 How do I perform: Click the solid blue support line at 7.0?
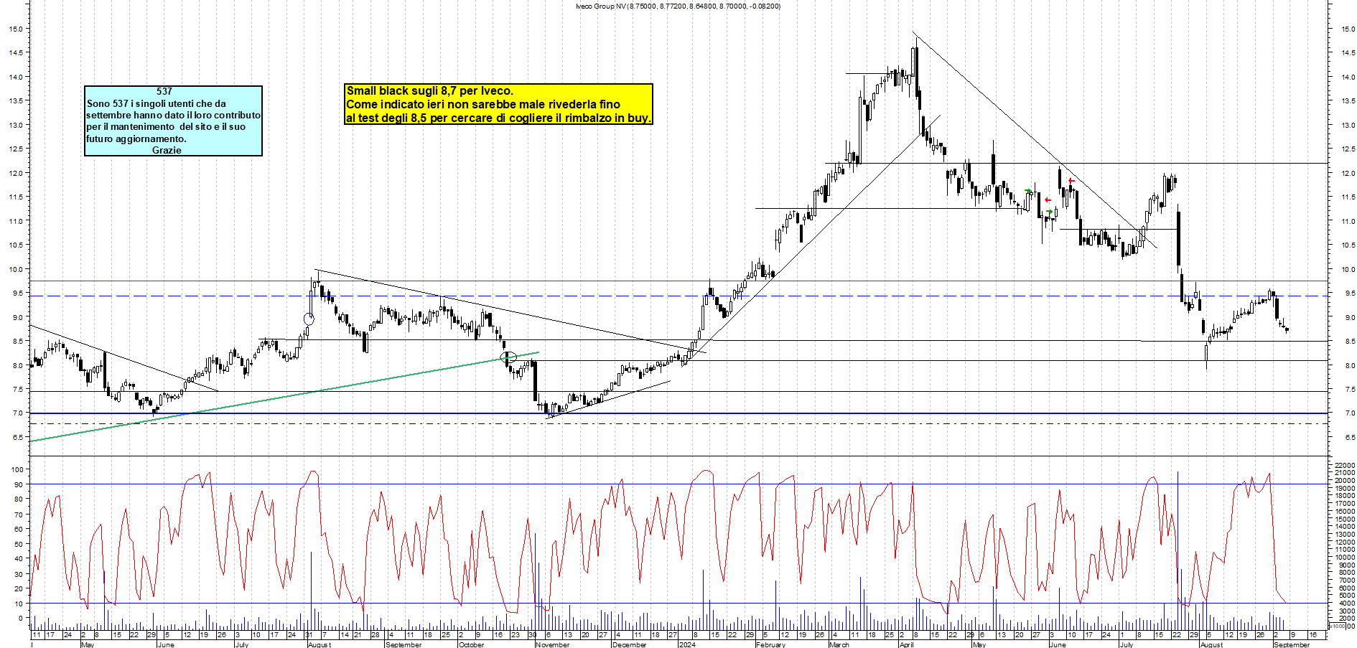pos(678,413)
